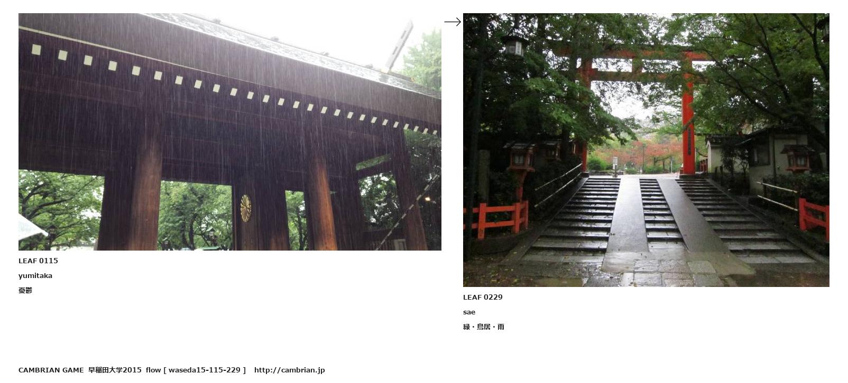Viewport: 848px width, 383px height.
Task: Click the 早稲田大学2015 footer text
Action: click(115, 370)
